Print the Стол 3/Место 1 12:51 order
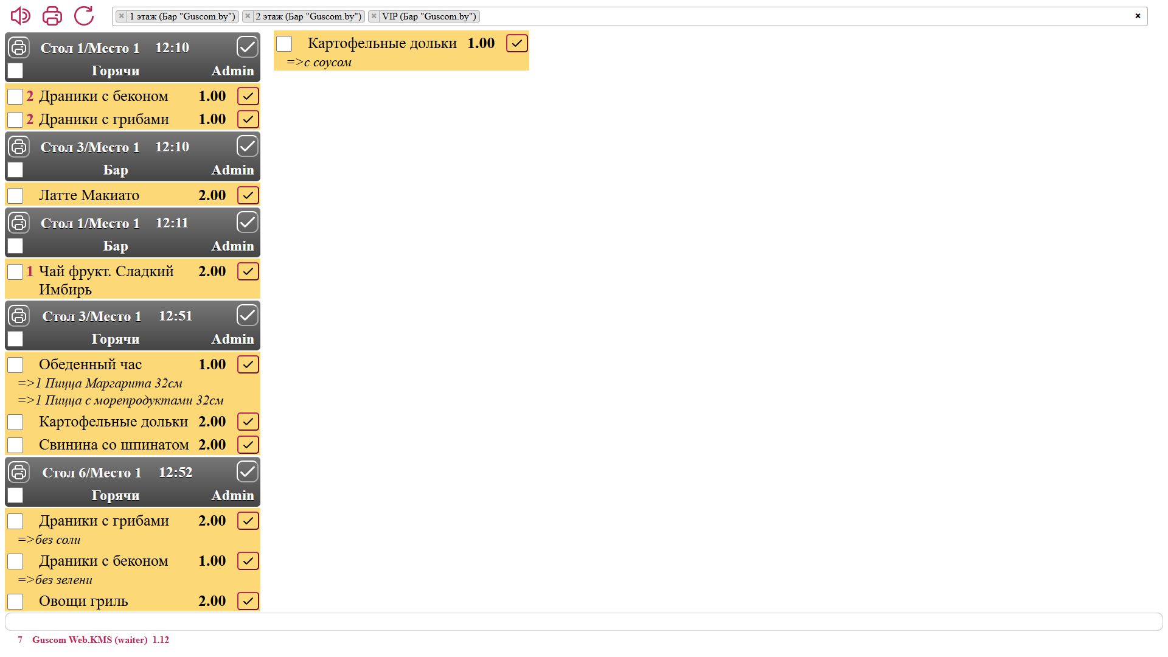The width and height of the screenshot is (1168, 657). pyautogui.click(x=19, y=316)
